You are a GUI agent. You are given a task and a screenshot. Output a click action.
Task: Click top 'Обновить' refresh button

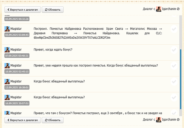tap(53, 10)
